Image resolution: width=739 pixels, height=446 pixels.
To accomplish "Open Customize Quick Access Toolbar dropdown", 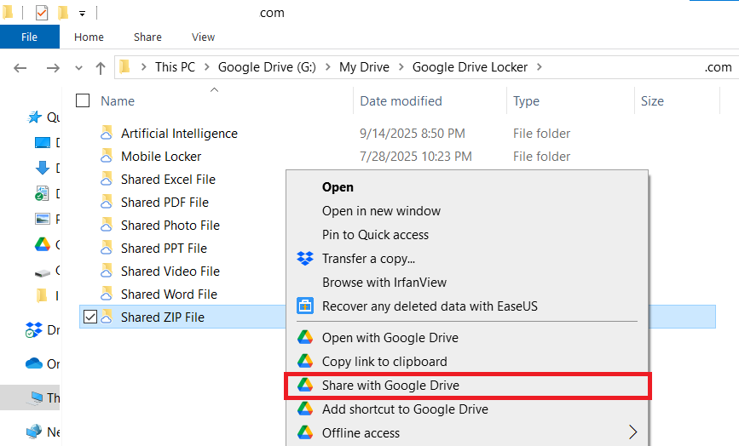I will click(x=82, y=14).
